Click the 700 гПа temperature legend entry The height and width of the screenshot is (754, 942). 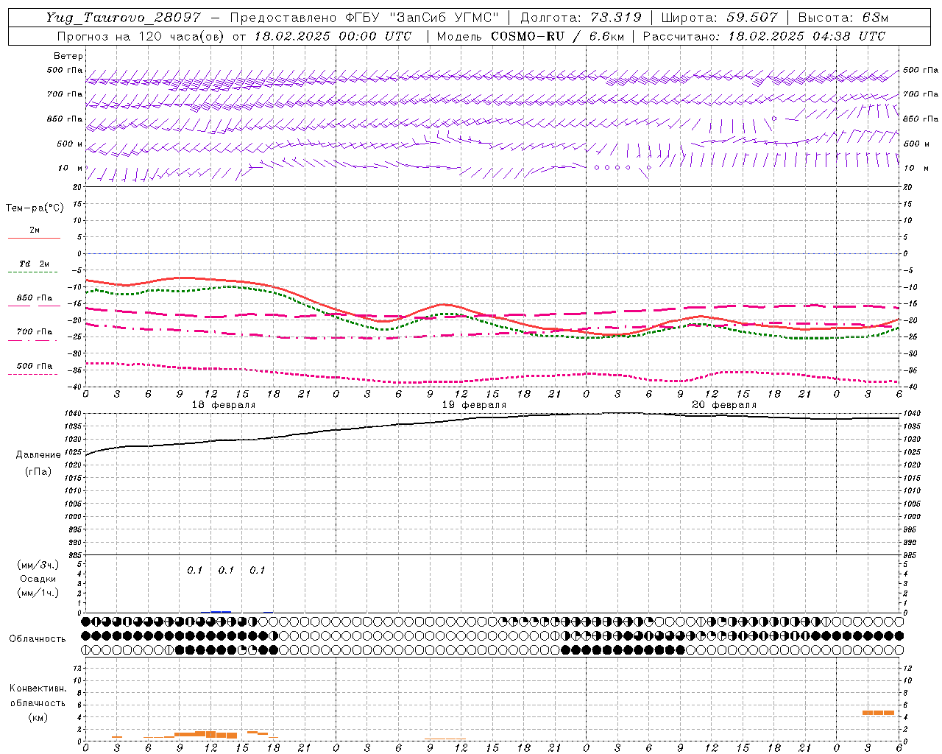pos(35,332)
